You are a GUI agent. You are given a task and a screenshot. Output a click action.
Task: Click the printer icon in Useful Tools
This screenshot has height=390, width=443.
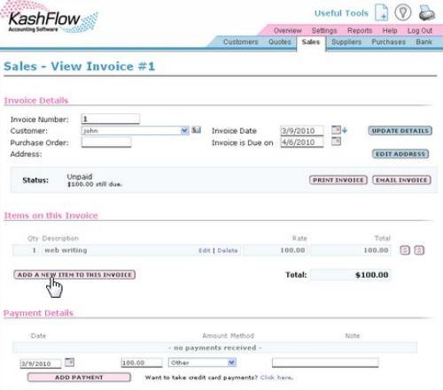[427, 13]
